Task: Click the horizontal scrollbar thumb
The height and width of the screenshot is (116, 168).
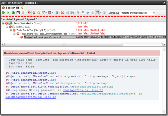Action: (x=64, y=44)
